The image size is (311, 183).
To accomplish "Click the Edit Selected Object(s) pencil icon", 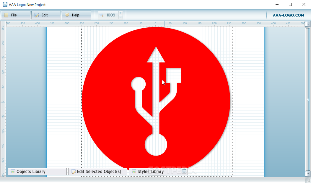I will (73, 171).
